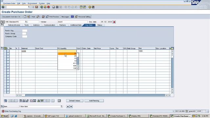The width and height of the screenshot is (210, 118).
Task: Click the Purch. Org. input field
Action: coord(25,30)
